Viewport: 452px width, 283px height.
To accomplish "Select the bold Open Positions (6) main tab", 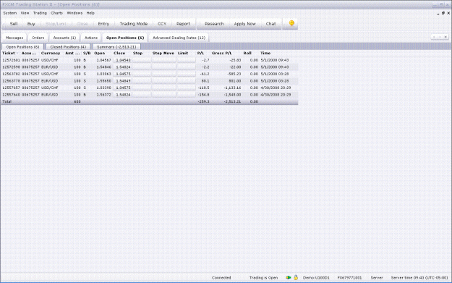I will point(125,38).
